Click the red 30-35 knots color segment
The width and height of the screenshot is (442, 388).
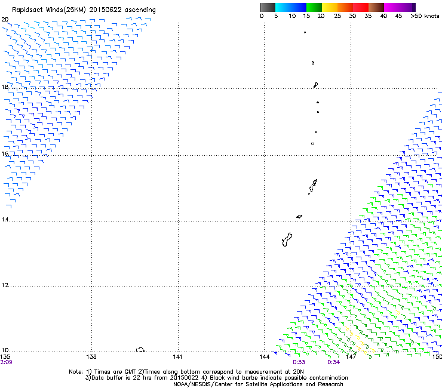[x=361, y=7]
